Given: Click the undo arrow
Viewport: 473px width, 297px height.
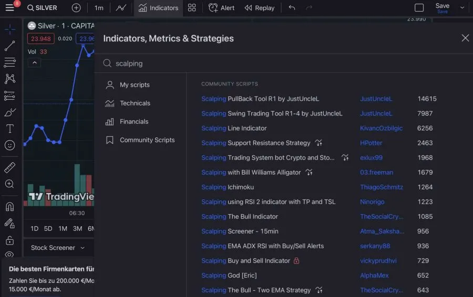Looking at the screenshot, I should 292,8.
